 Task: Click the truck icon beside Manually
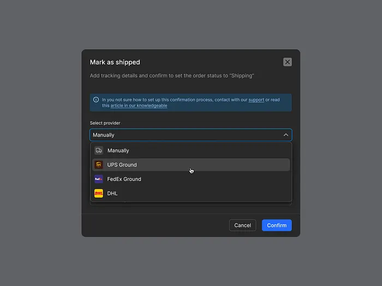pos(99,150)
